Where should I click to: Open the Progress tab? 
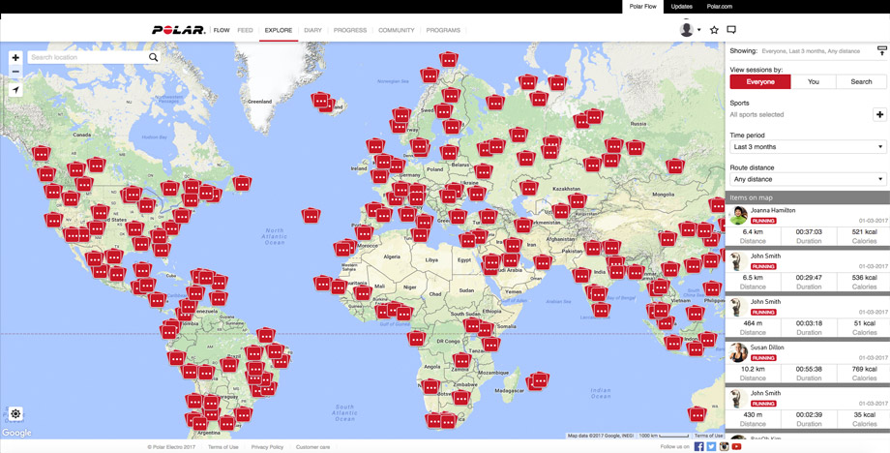pos(350,30)
